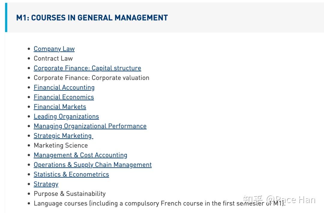Click the Contract Law list item

[53, 59]
